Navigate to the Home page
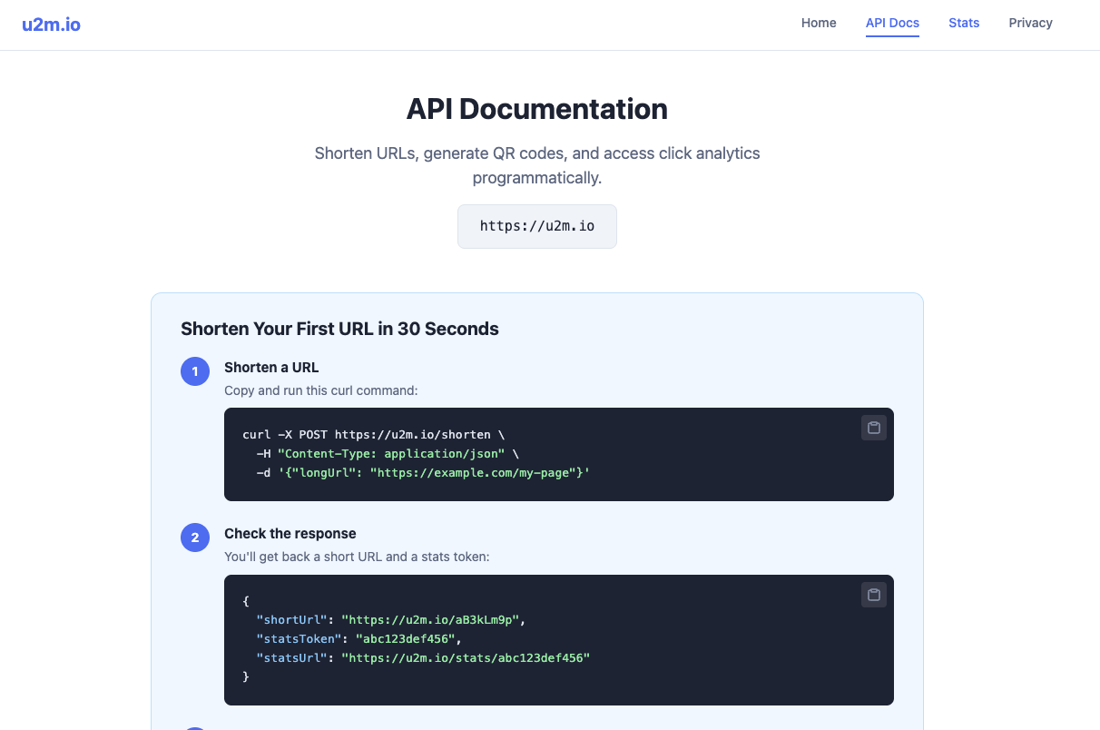Image resolution: width=1100 pixels, height=730 pixels. 819,23
